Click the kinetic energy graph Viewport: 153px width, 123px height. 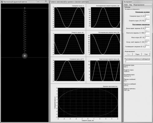(x=105, y=71)
